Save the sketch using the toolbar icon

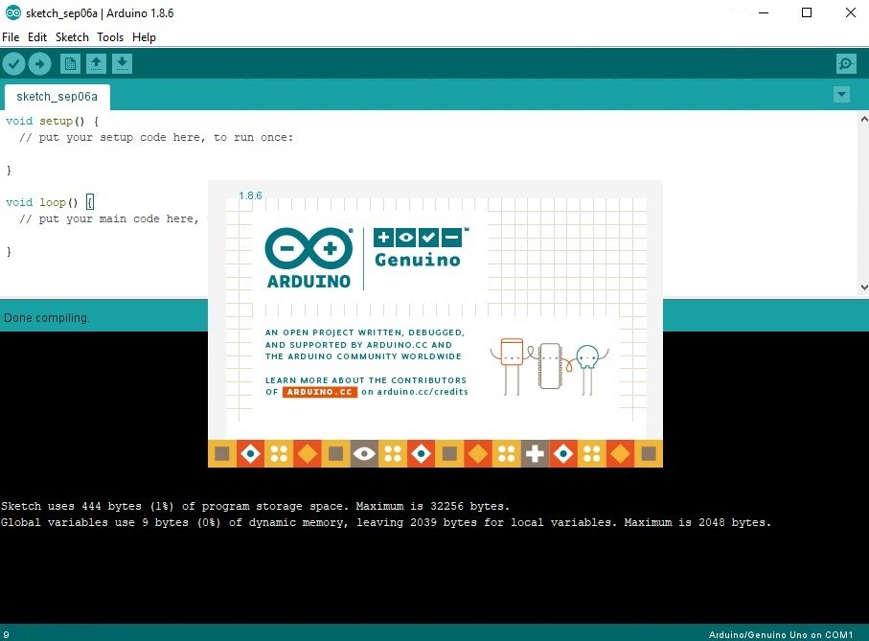122,63
